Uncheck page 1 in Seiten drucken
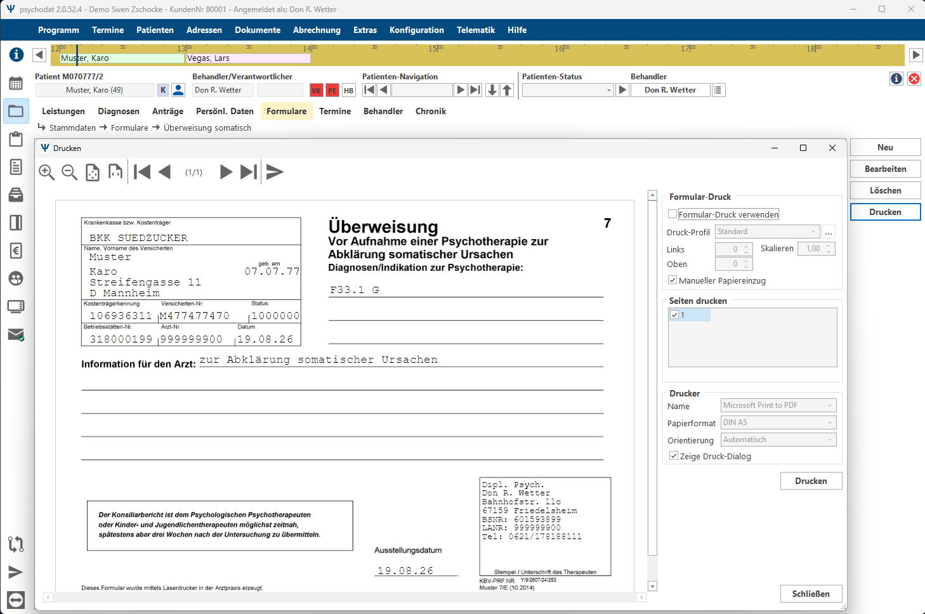This screenshot has width=925, height=614. (x=674, y=315)
